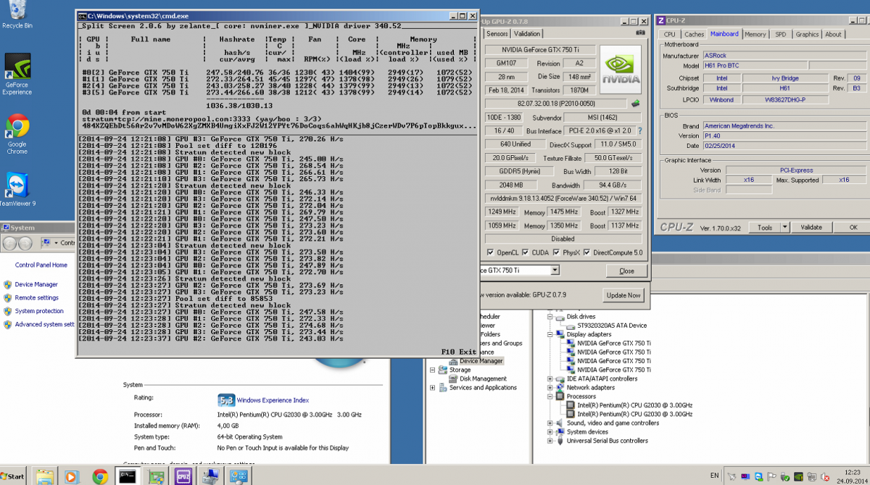
Task: Toggle the DirectCompute 5.0 checkbox
Action: coord(587,252)
